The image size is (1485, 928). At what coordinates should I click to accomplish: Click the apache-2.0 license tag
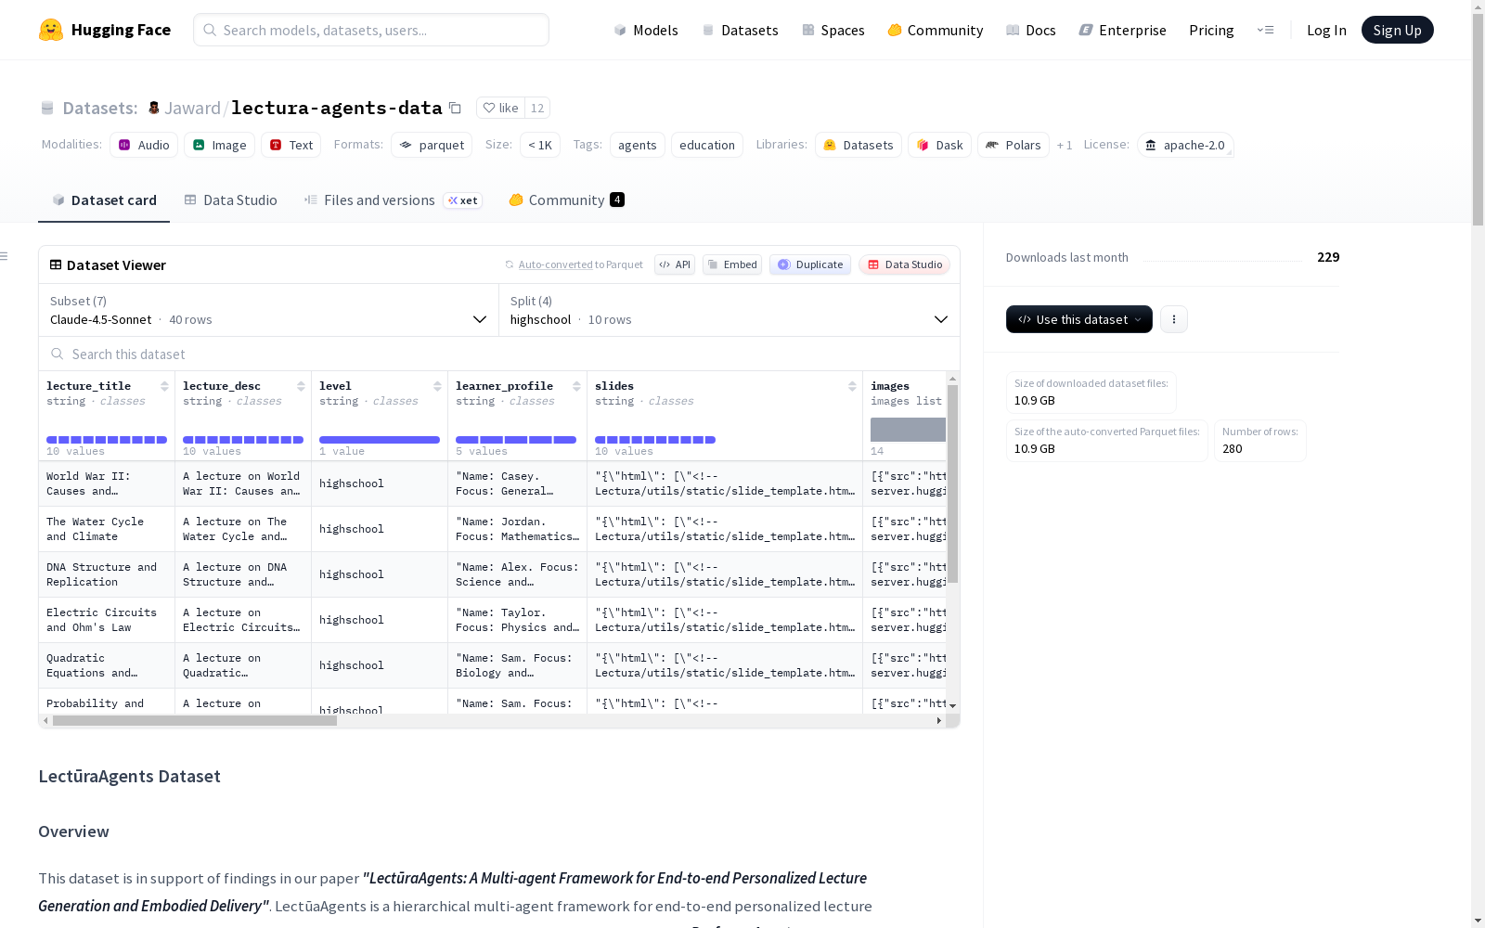[1185, 145]
